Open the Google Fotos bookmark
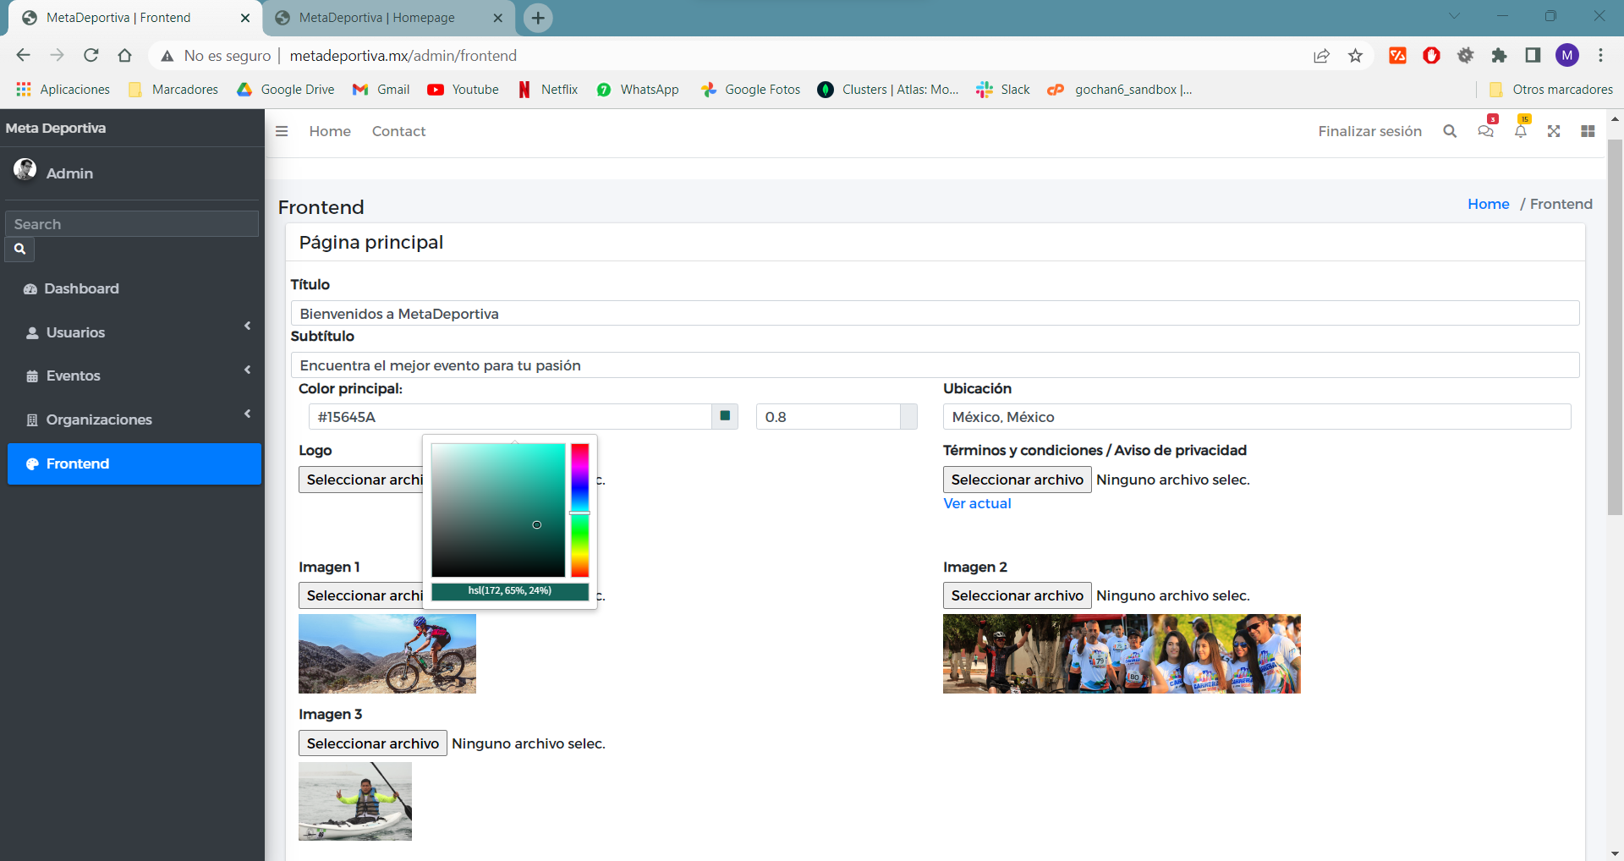This screenshot has width=1624, height=861. pos(750,90)
